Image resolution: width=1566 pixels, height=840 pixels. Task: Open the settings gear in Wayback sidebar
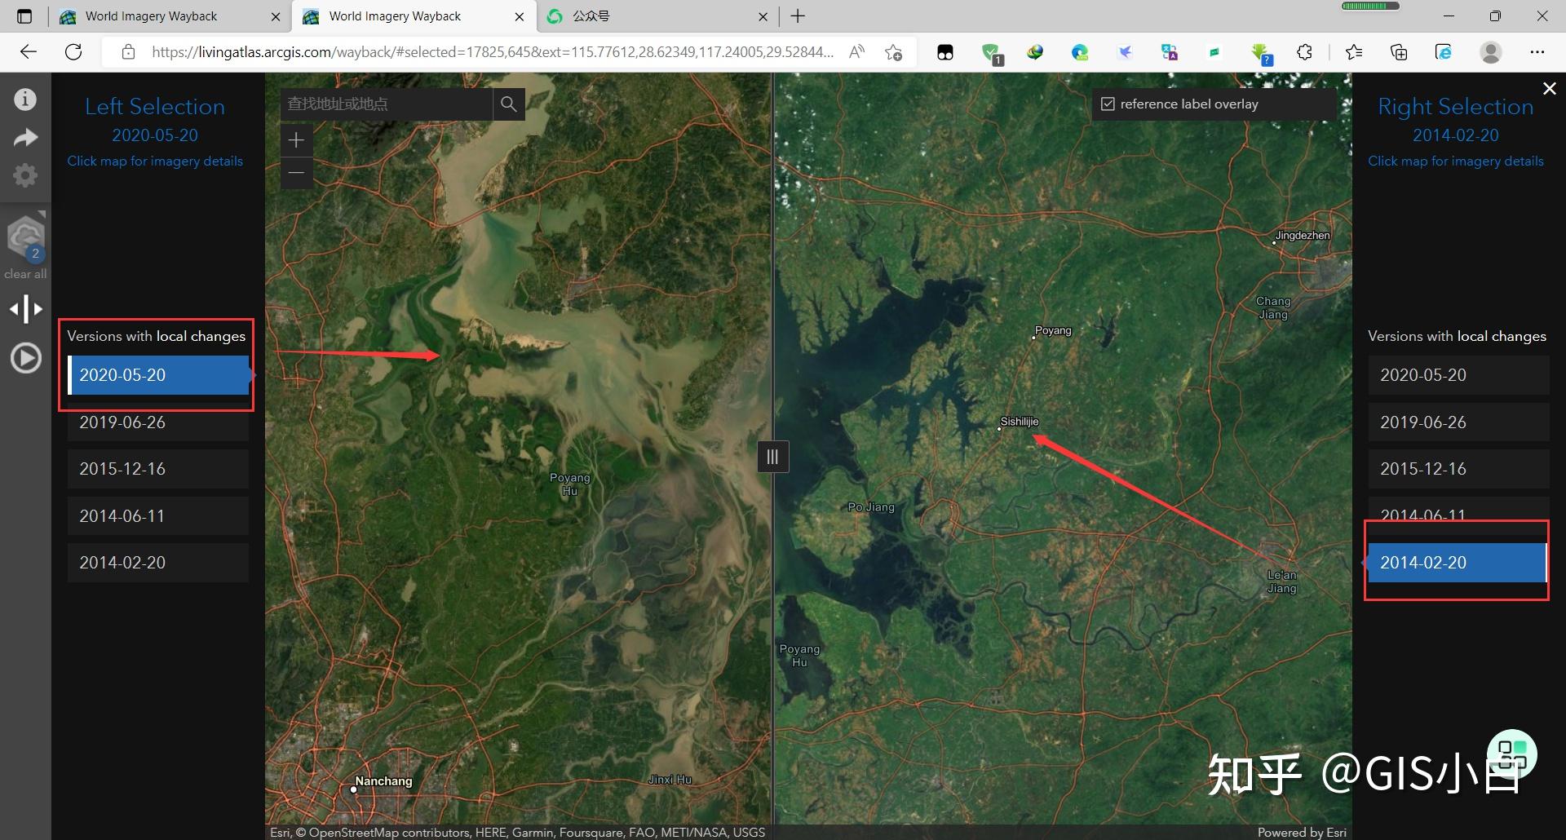pos(25,175)
